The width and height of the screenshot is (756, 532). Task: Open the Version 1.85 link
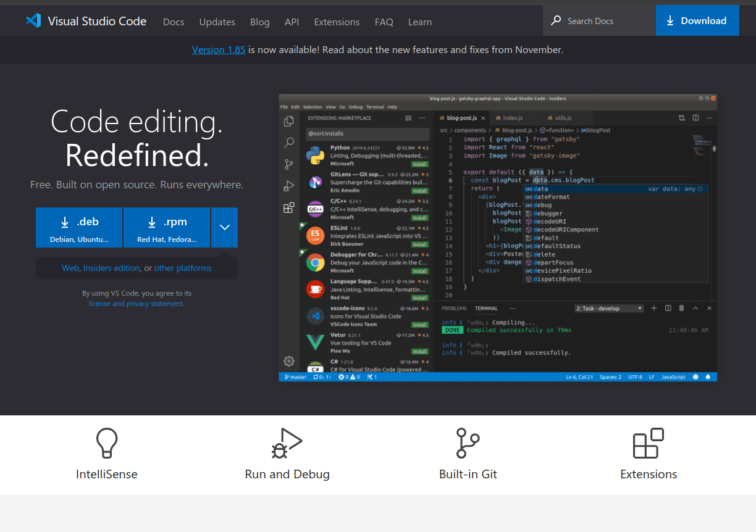(219, 49)
